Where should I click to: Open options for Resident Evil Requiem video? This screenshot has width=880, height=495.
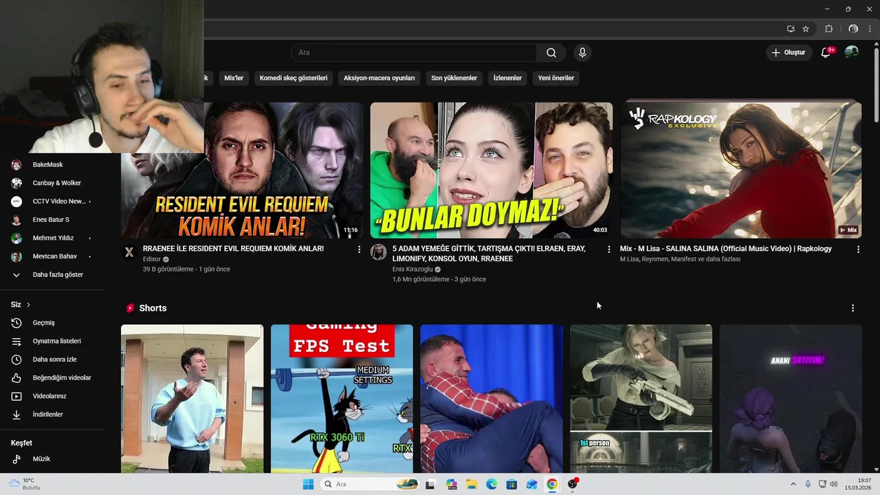coord(359,250)
